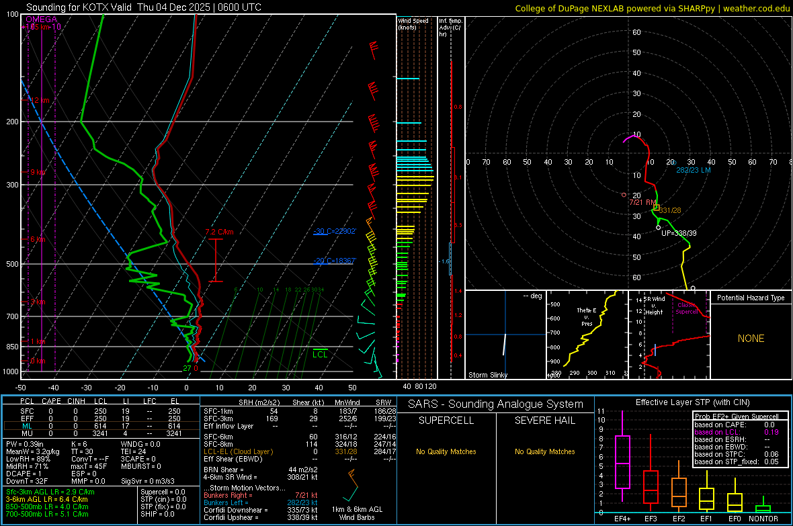This screenshot has height=526, width=793.
Task: Click the '12 km' height marker
Action: (x=40, y=100)
